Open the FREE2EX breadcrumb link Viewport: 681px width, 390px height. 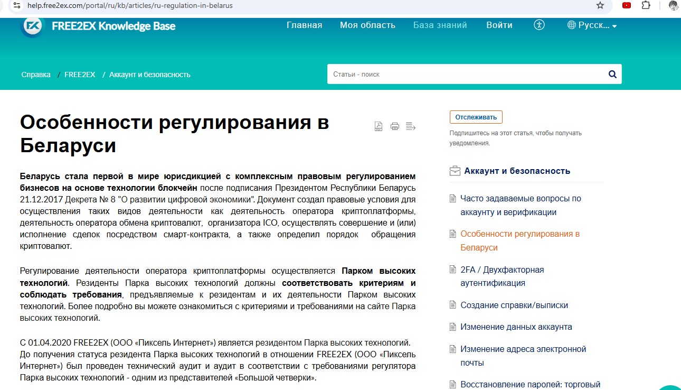pos(80,75)
